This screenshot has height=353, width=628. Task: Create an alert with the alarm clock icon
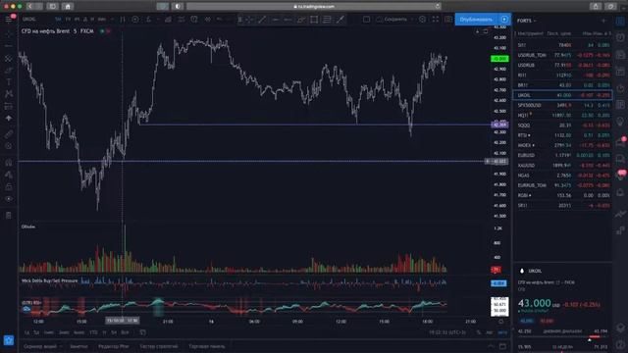(x=194, y=20)
